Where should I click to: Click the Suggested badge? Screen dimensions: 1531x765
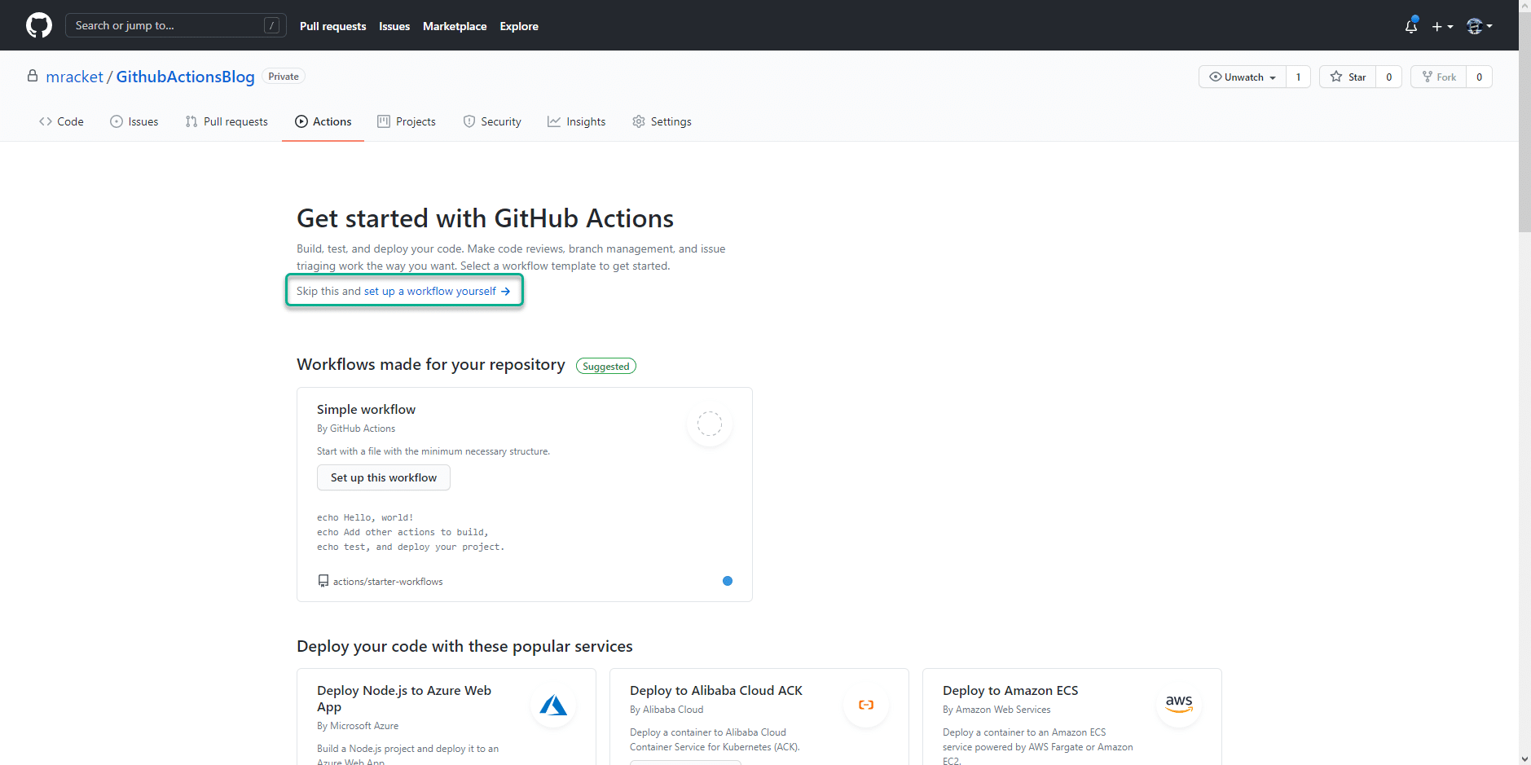coord(606,367)
